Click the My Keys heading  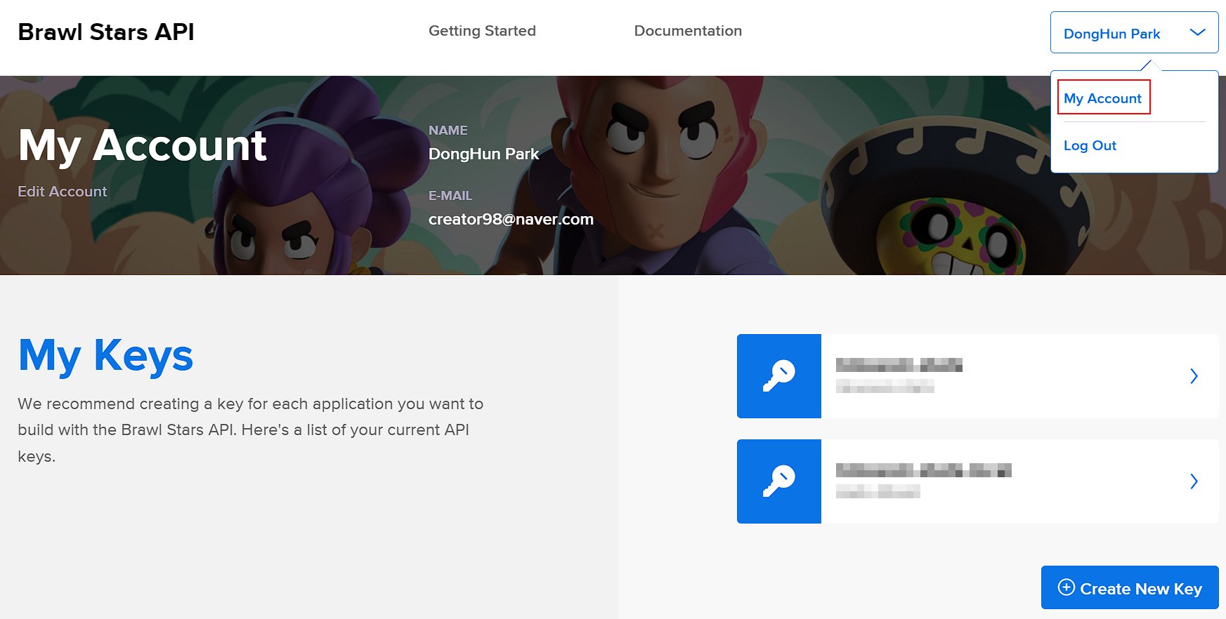click(x=105, y=356)
